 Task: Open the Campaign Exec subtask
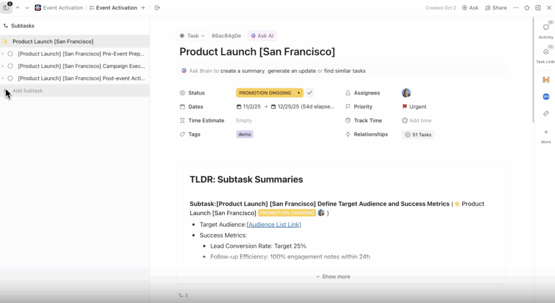coord(81,66)
